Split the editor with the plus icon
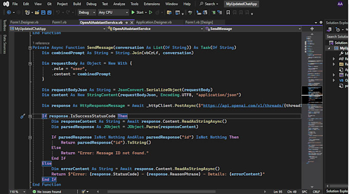Image resolution: width=349 pixels, height=194 pixels. (312, 29)
